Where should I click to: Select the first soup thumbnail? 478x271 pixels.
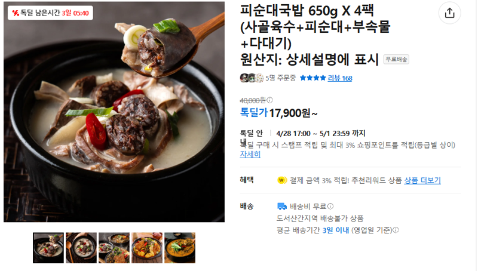pyautogui.click(x=48, y=248)
